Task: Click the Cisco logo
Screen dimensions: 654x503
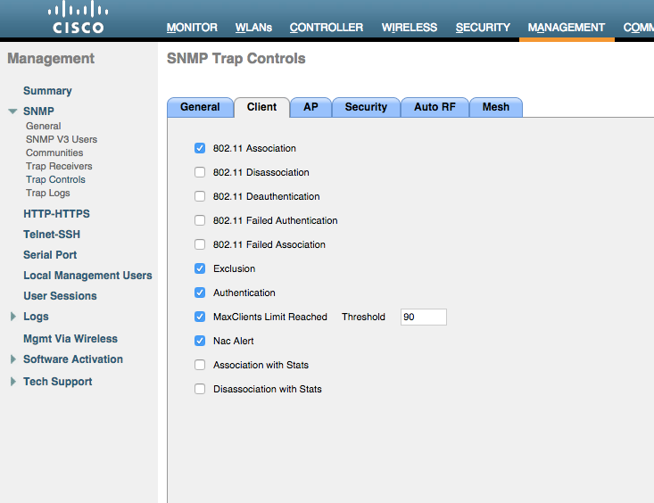Action: tap(78, 19)
